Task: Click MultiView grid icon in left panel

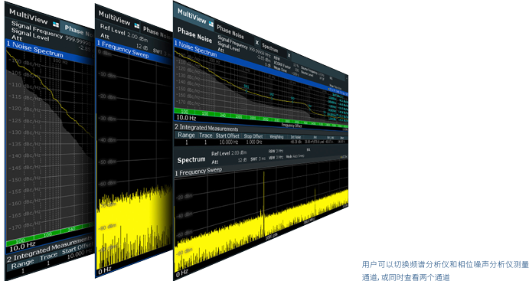Action: point(56,25)
